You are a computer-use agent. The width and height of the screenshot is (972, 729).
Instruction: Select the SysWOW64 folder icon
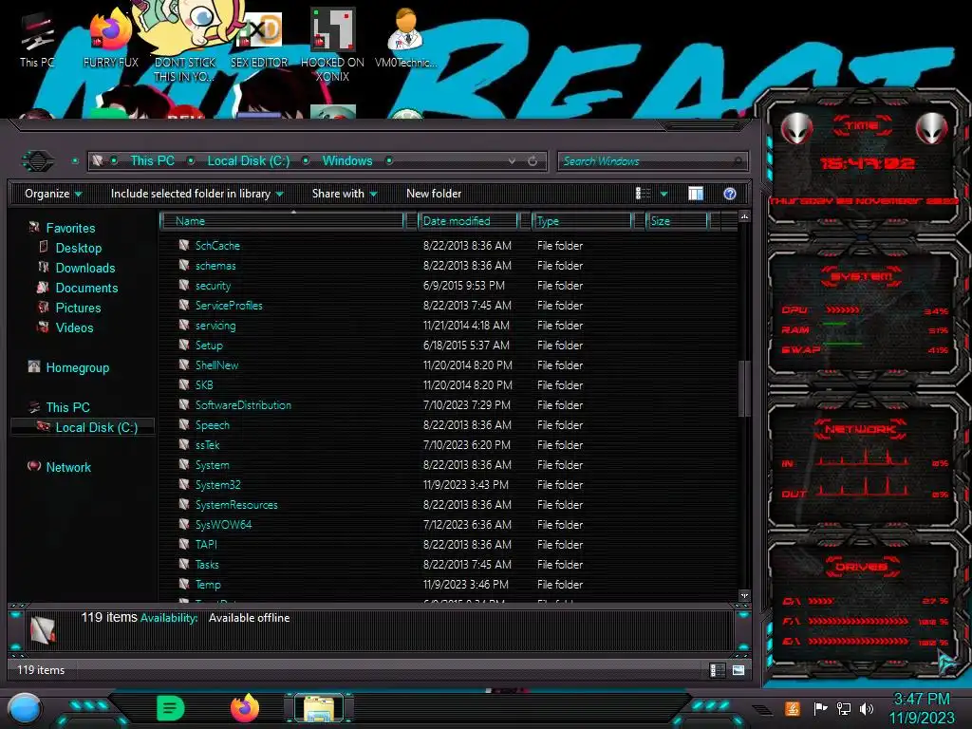pos(184,523)
